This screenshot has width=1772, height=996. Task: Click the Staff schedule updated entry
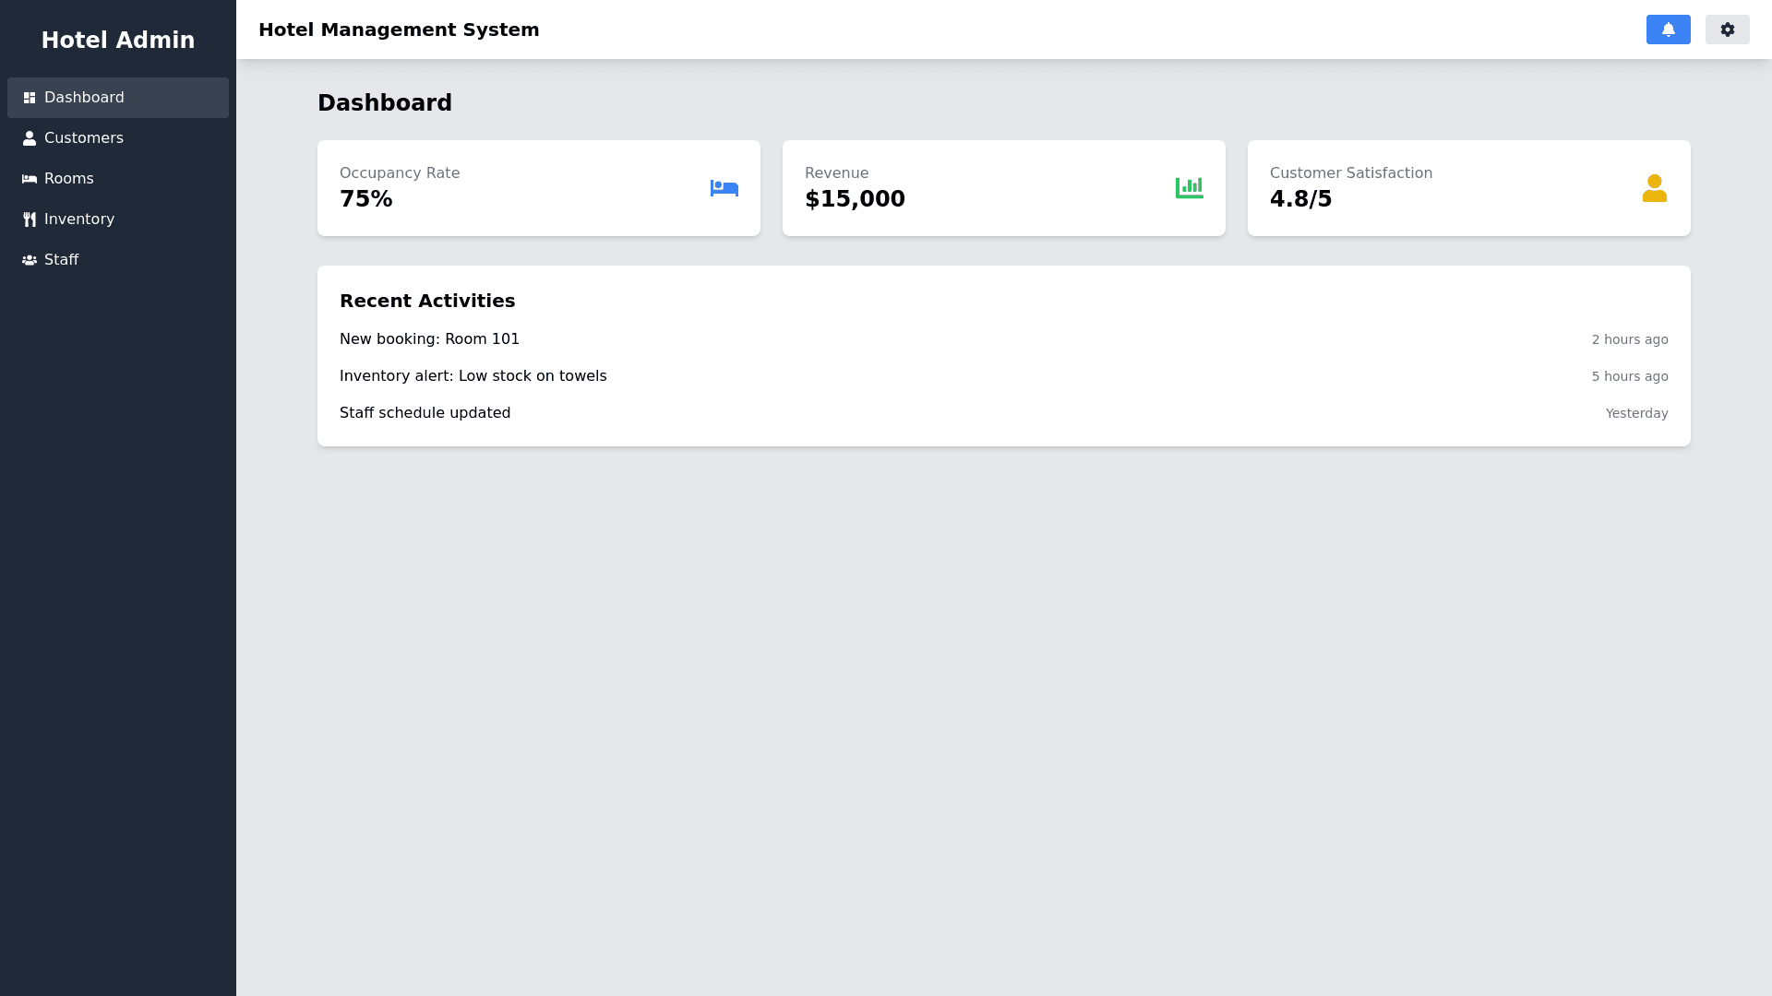425,413
